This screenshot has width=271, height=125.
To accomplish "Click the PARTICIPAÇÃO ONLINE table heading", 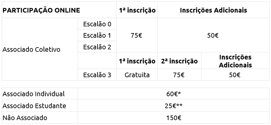I will coord(41,10).
